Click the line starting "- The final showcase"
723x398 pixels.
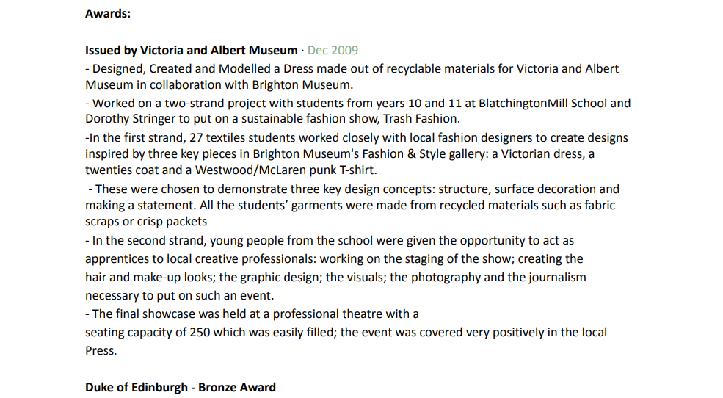[x=252, y=314]
